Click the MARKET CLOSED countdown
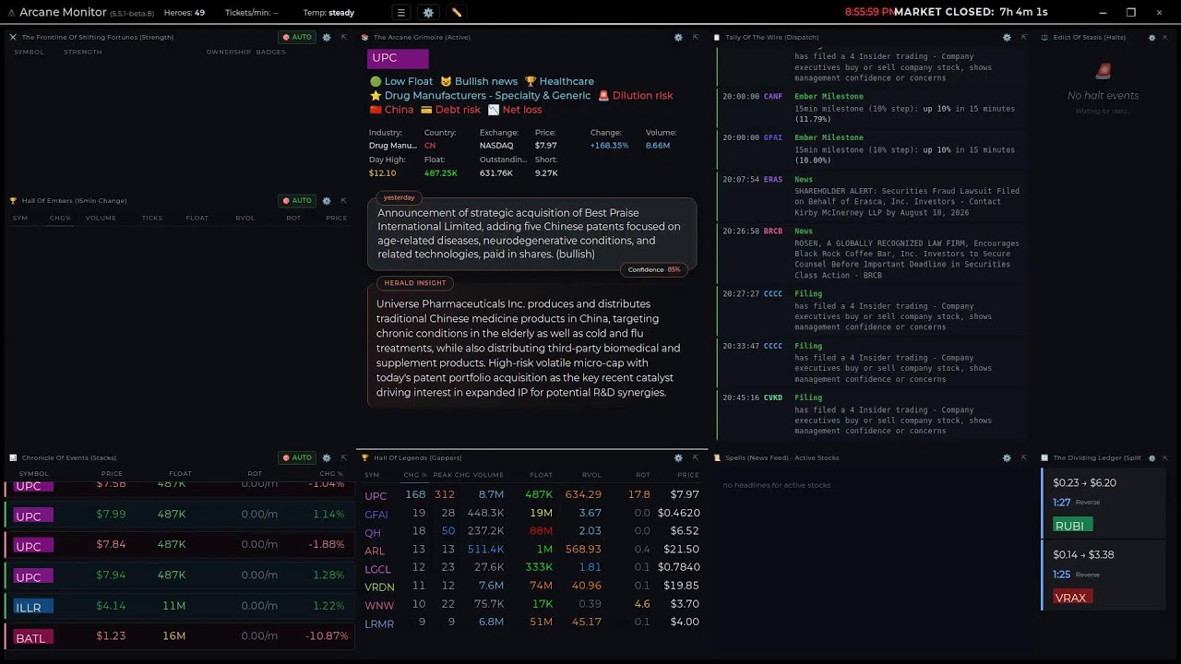Viewport: 1181px width, 664px height. click(x=971, y=12)
